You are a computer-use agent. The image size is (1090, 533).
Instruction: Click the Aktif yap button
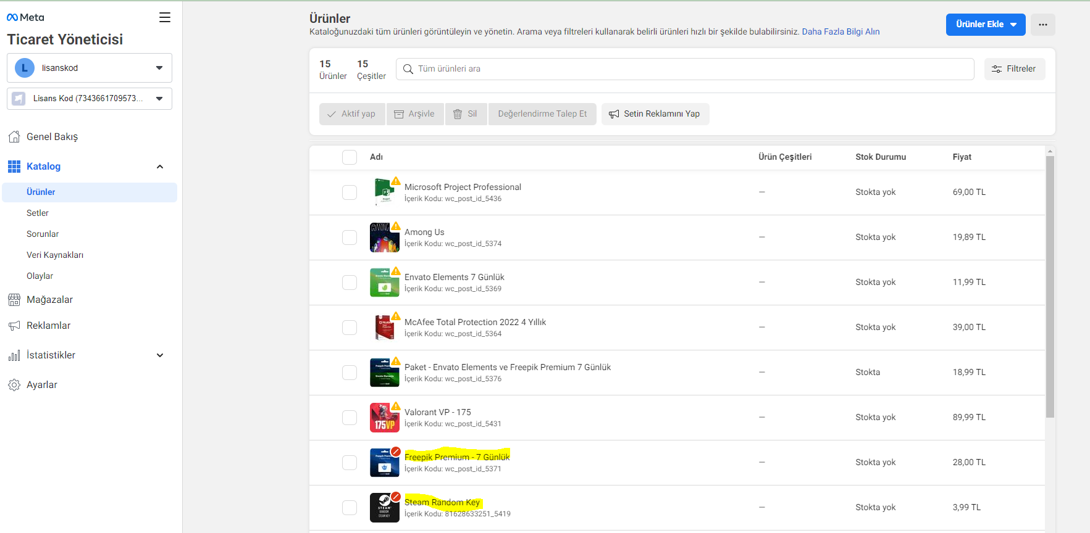tap(352, 114)
